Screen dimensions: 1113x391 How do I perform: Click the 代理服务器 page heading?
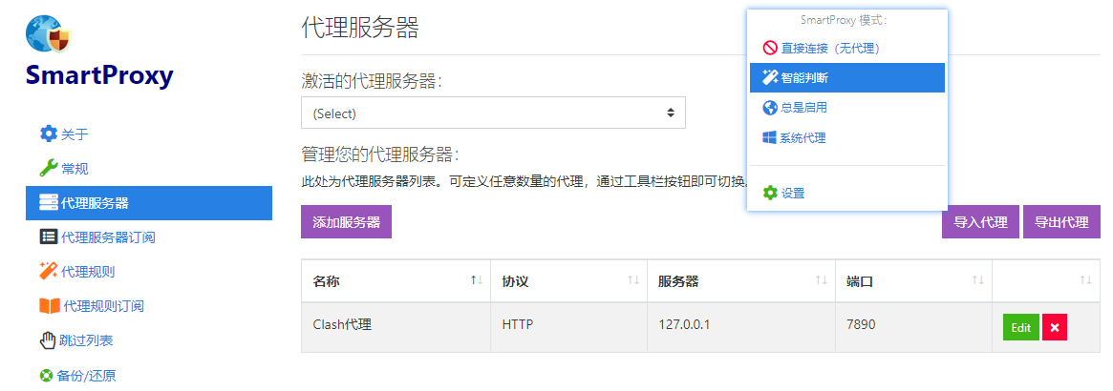360,28
